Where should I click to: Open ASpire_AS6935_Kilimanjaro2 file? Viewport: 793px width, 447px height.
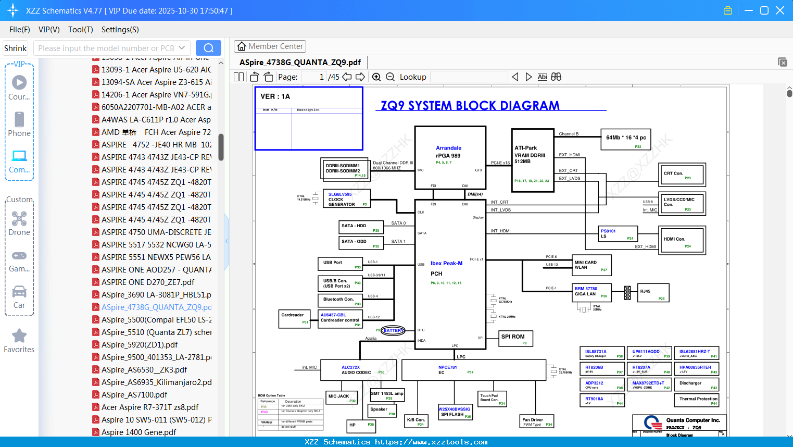152,382
